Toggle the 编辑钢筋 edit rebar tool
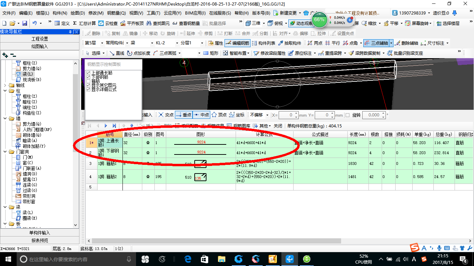The height and width of the screenshot is (266, 474). pyautogui.click(x=237, y=43)
